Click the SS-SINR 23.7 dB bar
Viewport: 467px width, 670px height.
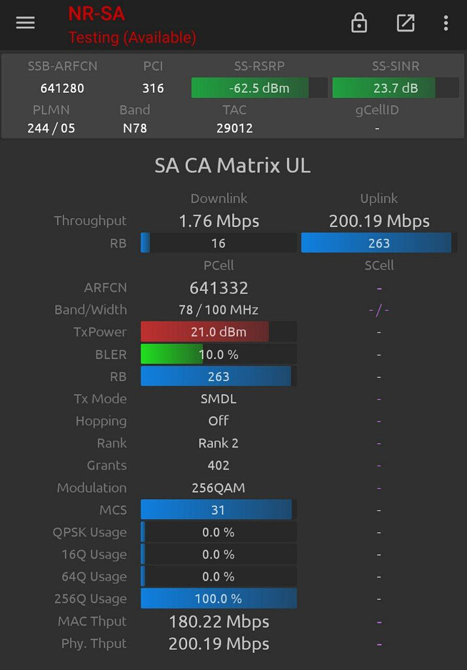tap(395, 88)
